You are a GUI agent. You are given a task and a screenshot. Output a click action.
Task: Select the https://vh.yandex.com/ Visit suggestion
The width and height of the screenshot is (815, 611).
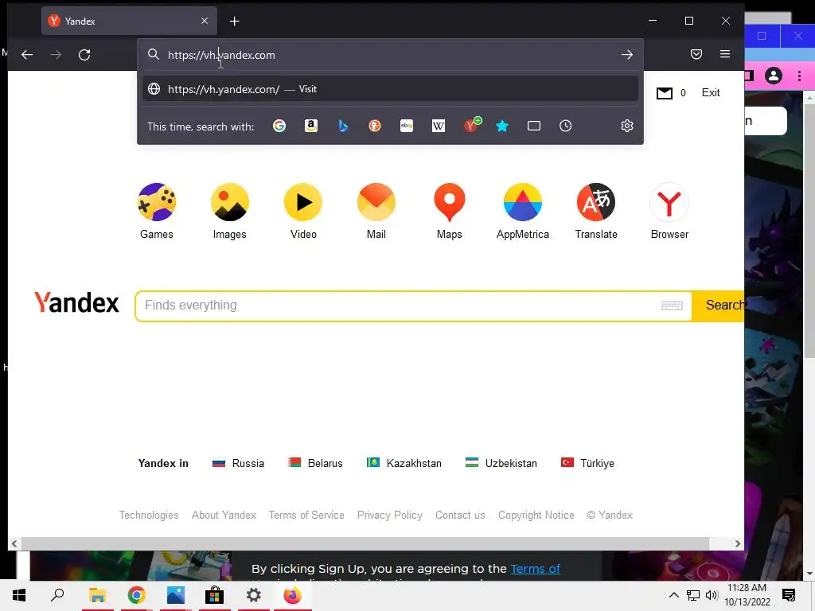[390, 89]
